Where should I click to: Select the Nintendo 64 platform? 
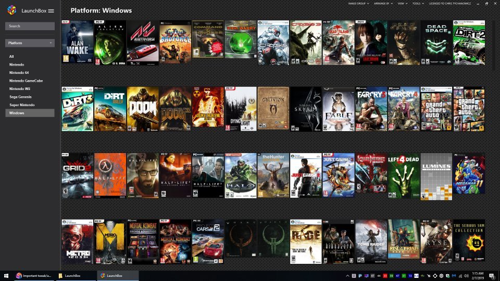(x=19, y=73)
